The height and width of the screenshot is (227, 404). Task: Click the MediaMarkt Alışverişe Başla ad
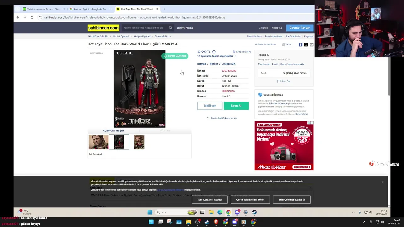tap(302, 167)
